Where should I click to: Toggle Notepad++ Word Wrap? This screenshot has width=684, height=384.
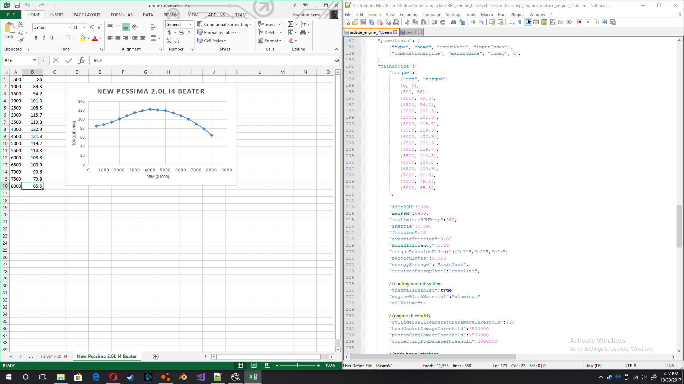click(512, 22)
